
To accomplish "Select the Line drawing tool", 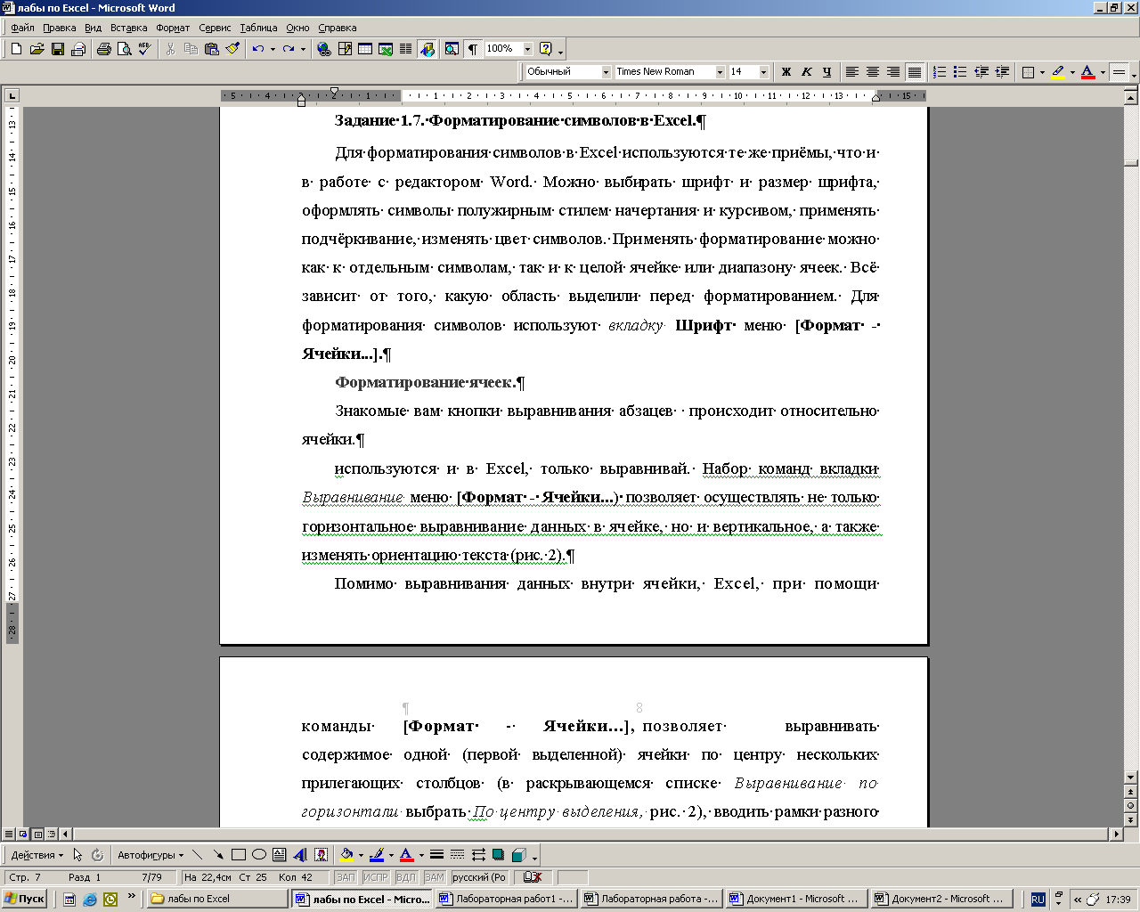I will (198, 855).
